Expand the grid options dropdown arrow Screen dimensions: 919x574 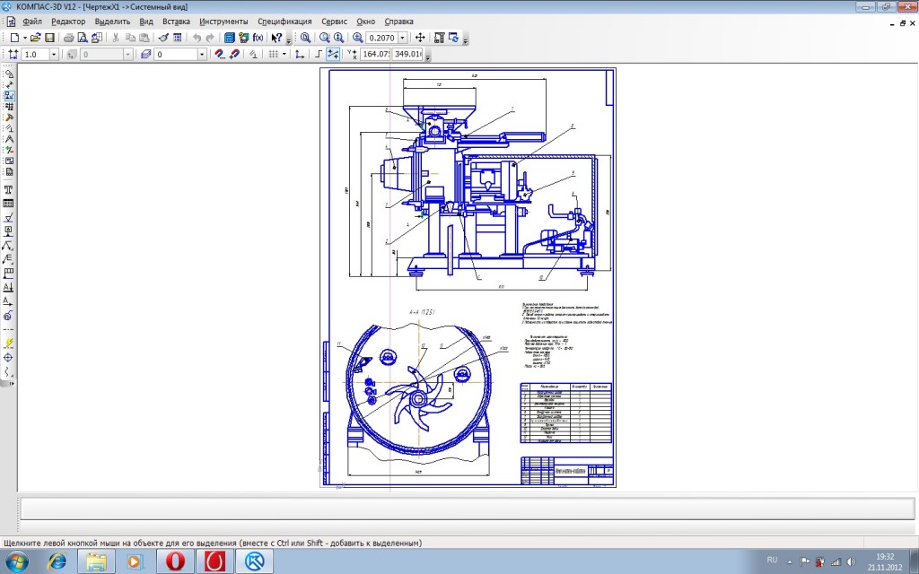tap(284, 54)
